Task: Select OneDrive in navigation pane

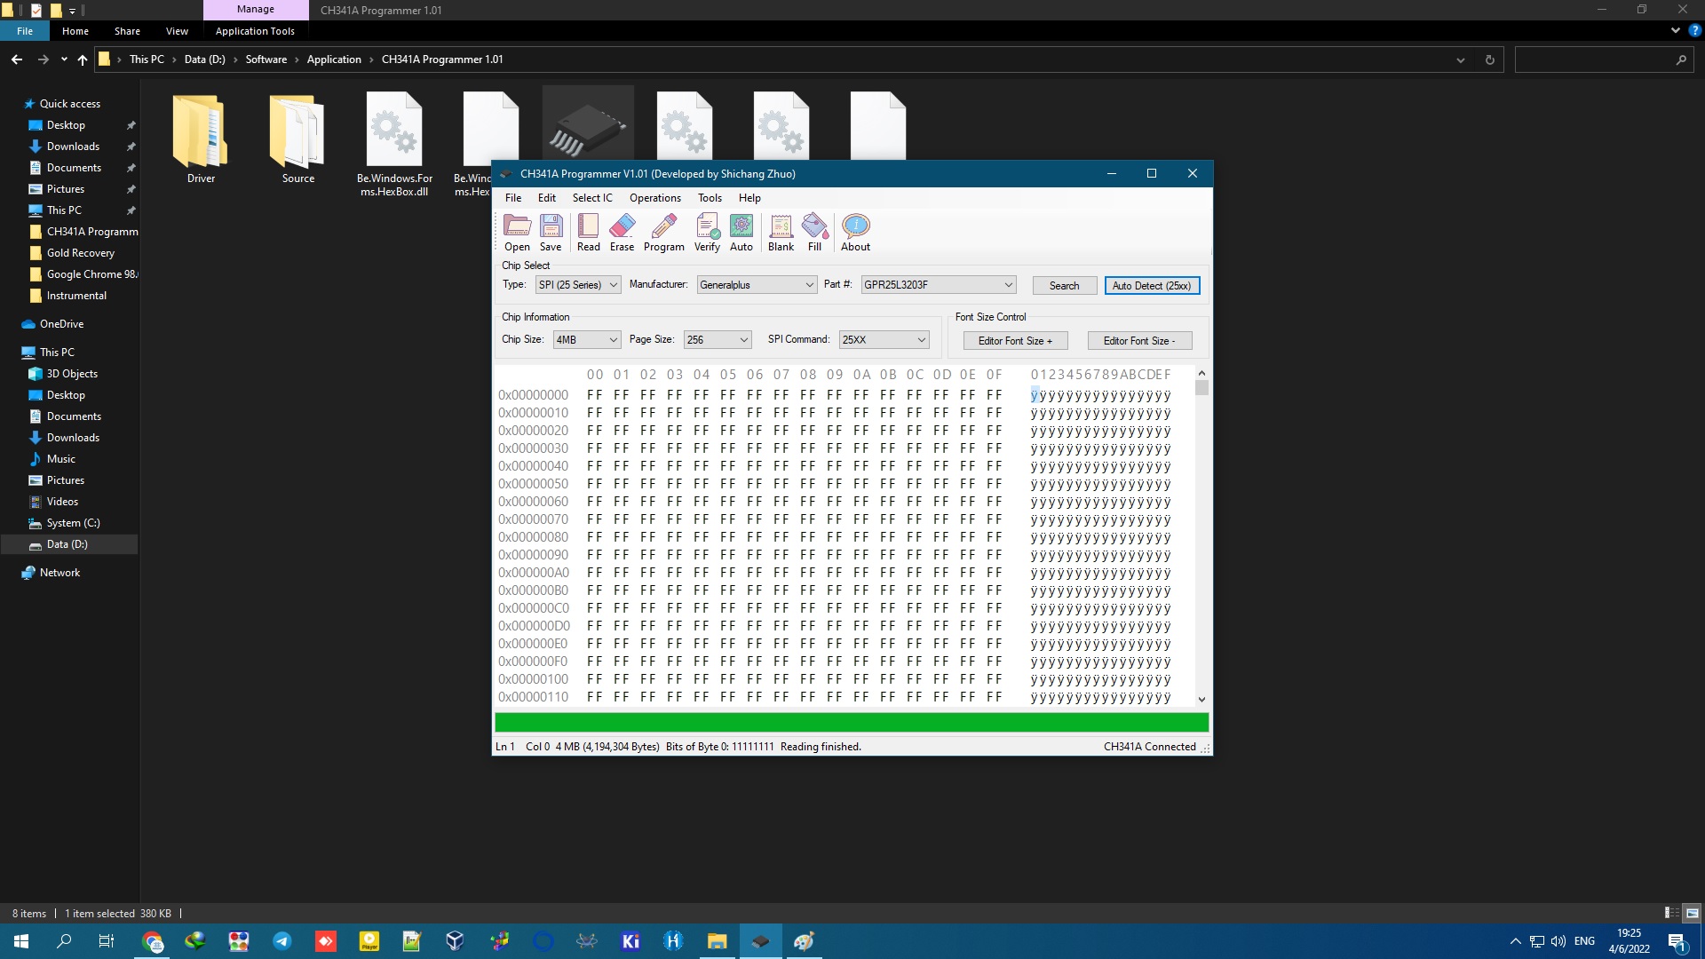Action: pos(61,324)
